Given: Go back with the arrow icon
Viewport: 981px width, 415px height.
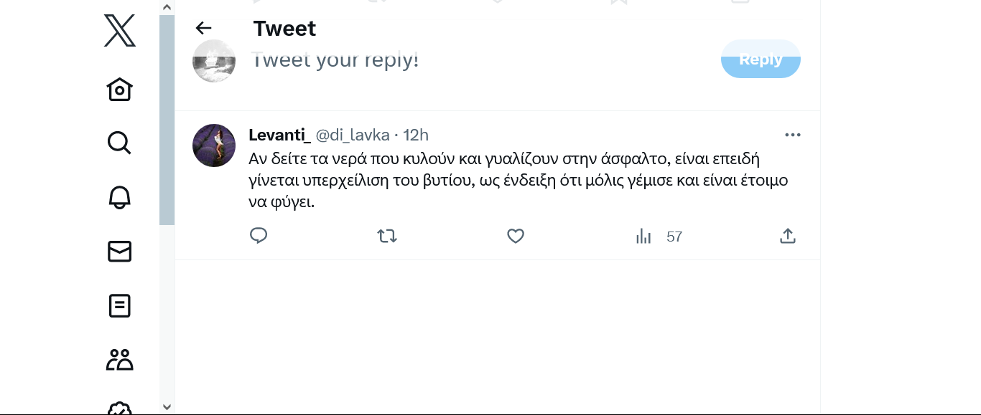Looking at the screenshot, I should (204, 28).
